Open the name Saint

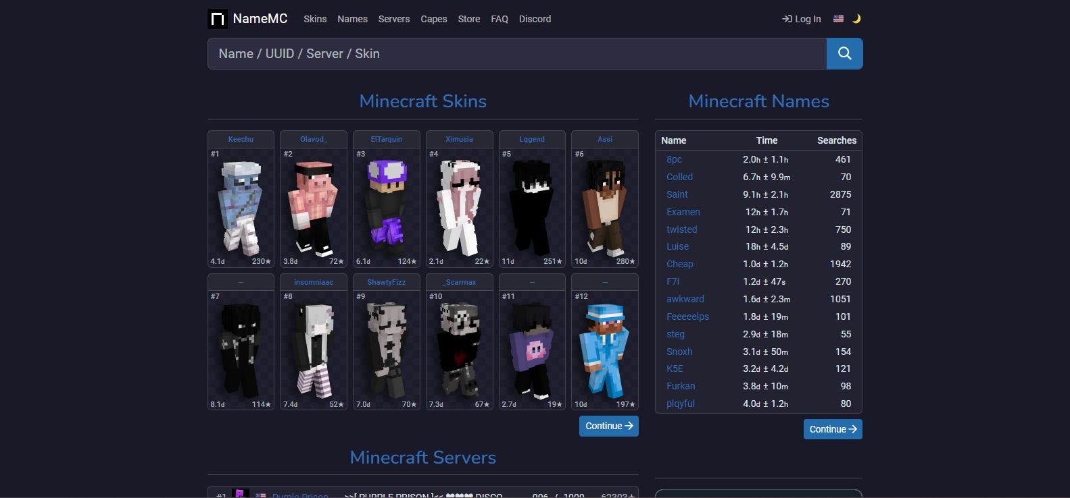point(677,194)
